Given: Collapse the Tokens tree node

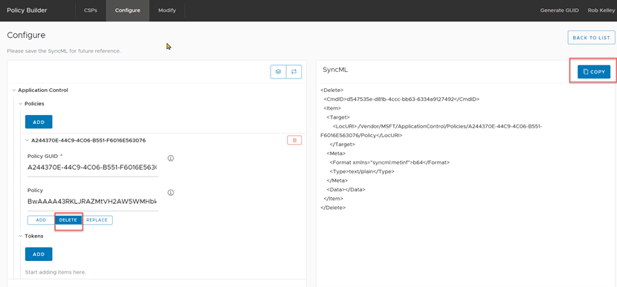Looking at the screenshot, I should point(21,237).
